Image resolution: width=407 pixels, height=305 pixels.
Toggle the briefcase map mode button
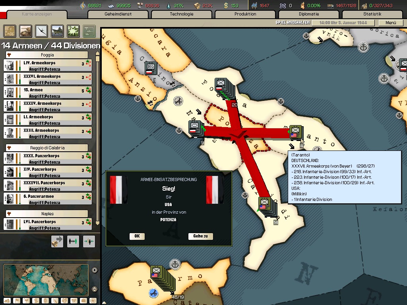(x=83, y=301)
